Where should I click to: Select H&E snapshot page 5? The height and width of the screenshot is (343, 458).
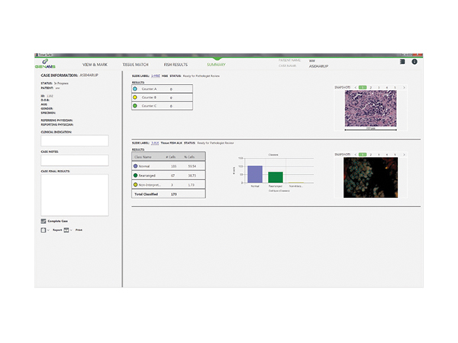pyautogui.click(x=395, y=88)
